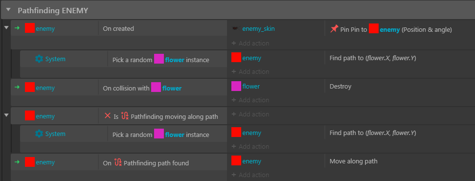Screen dimensions: 475x181
Task: Collapse the Is Pathfinding moving along path event
Action: 6,115
